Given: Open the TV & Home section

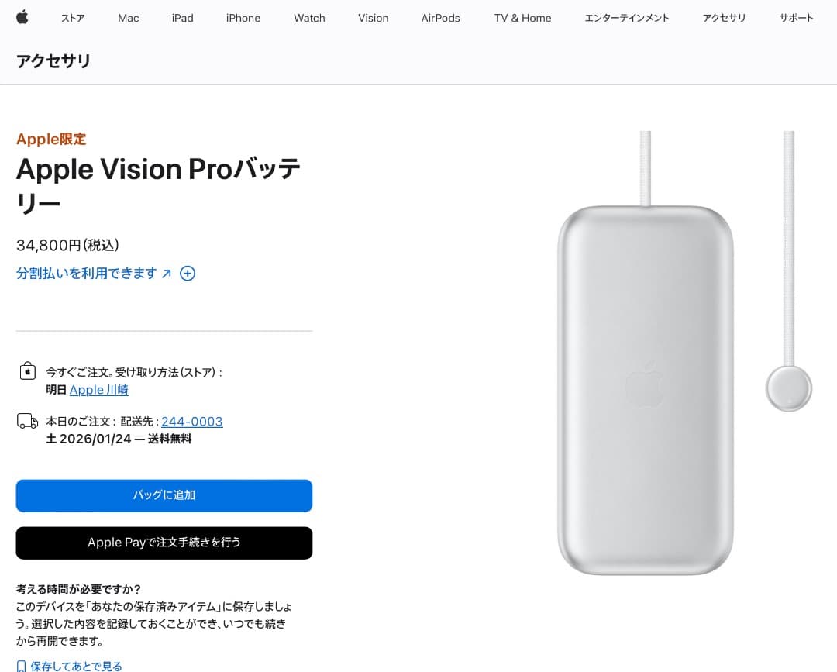Looking at the screenshot, I should tap(522, 18).
